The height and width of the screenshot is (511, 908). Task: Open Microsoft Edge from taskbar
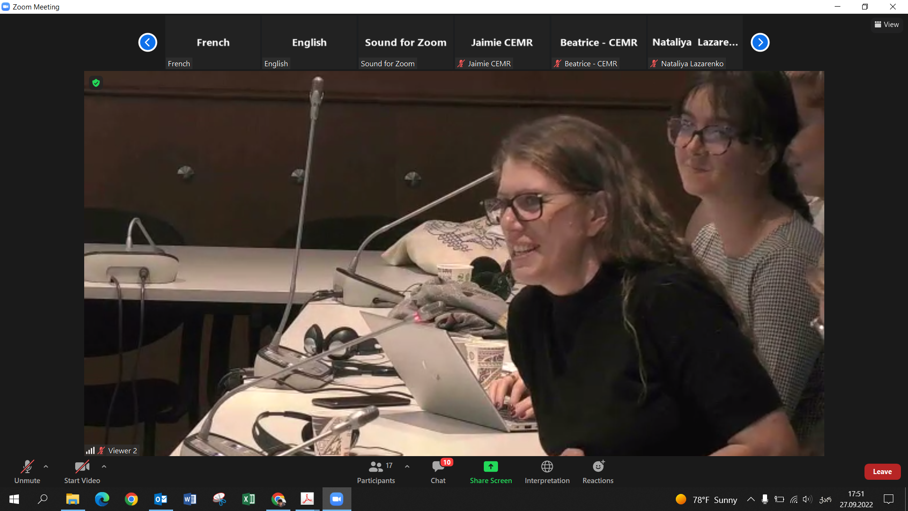[x=102, y=499]
